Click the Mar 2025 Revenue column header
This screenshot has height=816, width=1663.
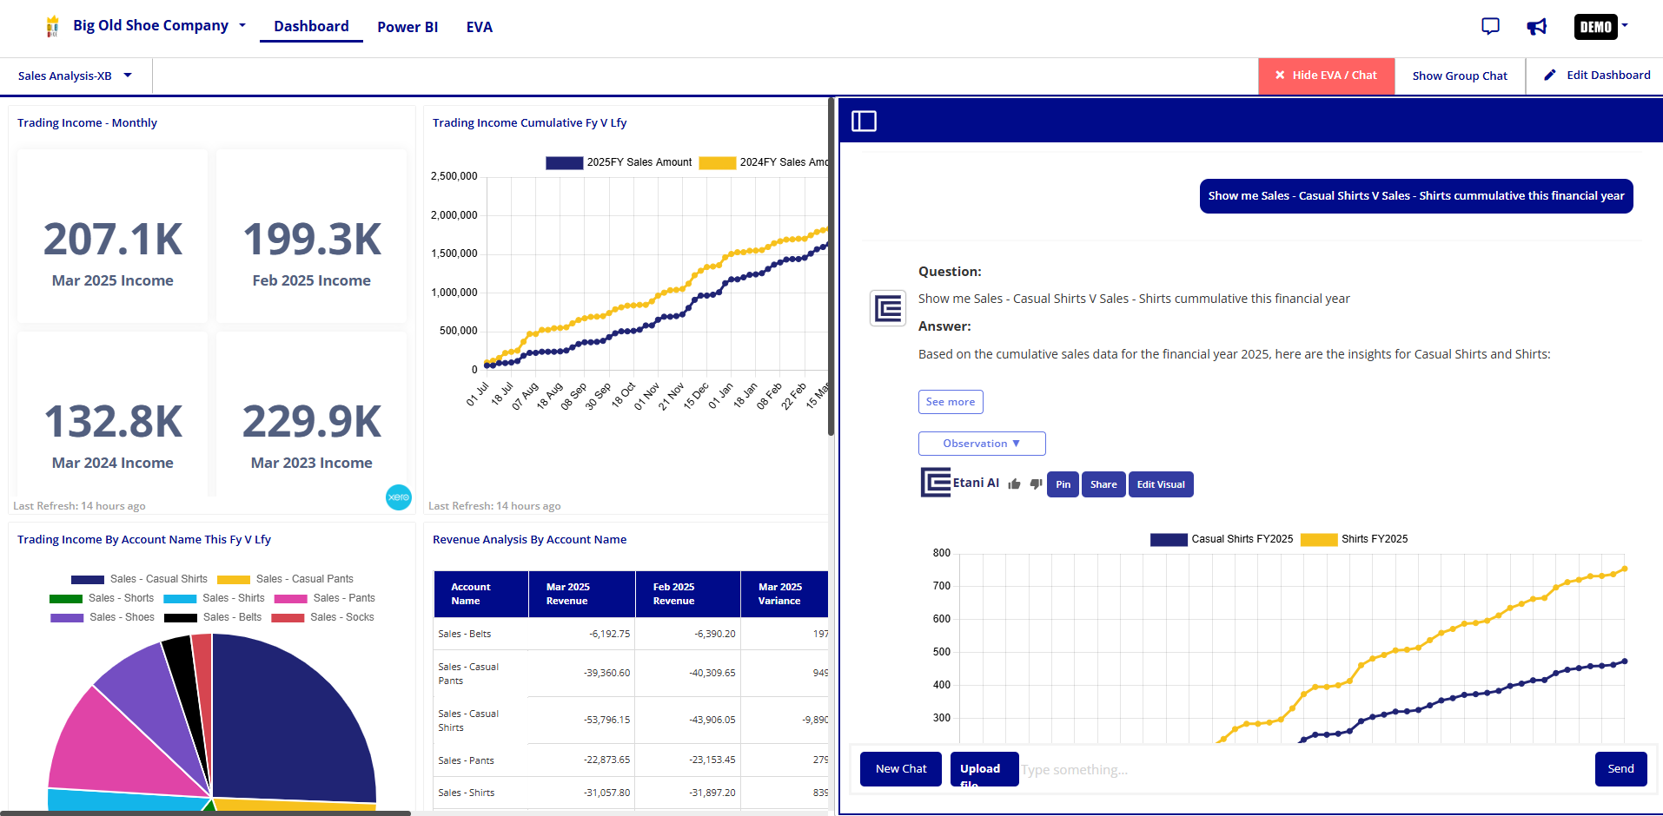click(x=581, y=594)
